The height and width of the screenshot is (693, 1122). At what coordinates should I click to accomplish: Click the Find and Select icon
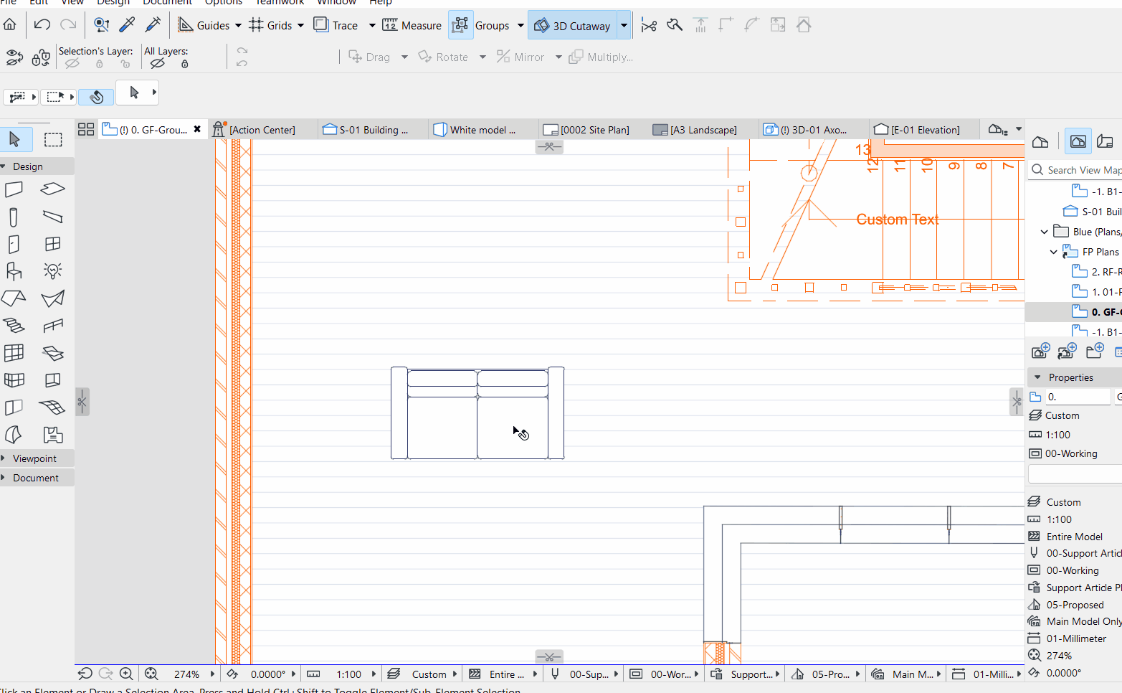pyautogui.click(x=102, y=25)
